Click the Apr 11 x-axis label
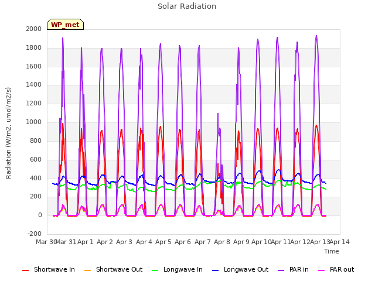The image size is (375, 281). pyautogui.click(x=281, y=242)
